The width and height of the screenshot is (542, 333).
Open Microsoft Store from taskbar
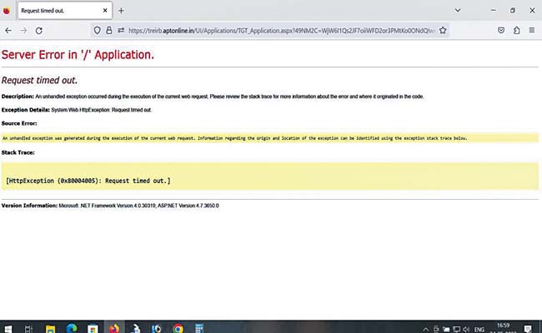pos(93,329)
